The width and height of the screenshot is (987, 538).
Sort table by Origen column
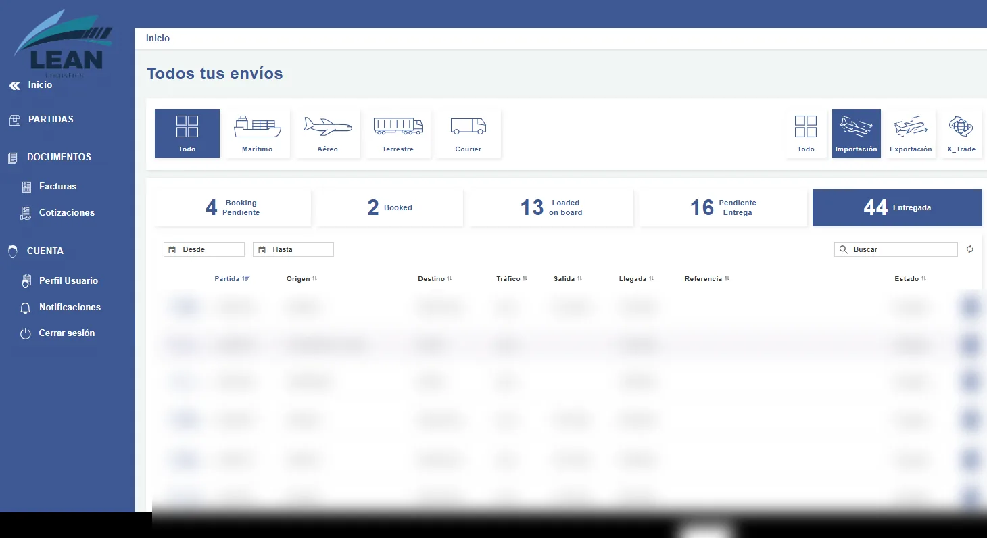pyautogui.click(x=302, y=279)
